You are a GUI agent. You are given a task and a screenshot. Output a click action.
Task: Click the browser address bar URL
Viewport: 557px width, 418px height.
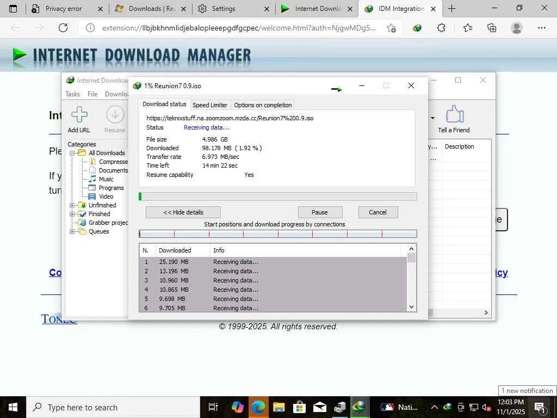coord(238,28)
